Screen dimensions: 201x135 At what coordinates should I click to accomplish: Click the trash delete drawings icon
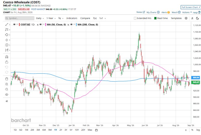7,79
